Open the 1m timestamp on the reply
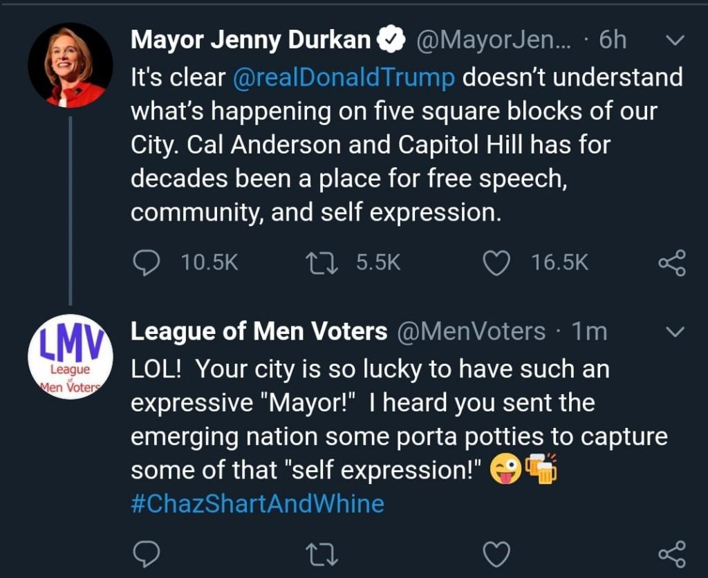This screenshot has height=578, width=708. pyautogui.click(x=590, y=333)
